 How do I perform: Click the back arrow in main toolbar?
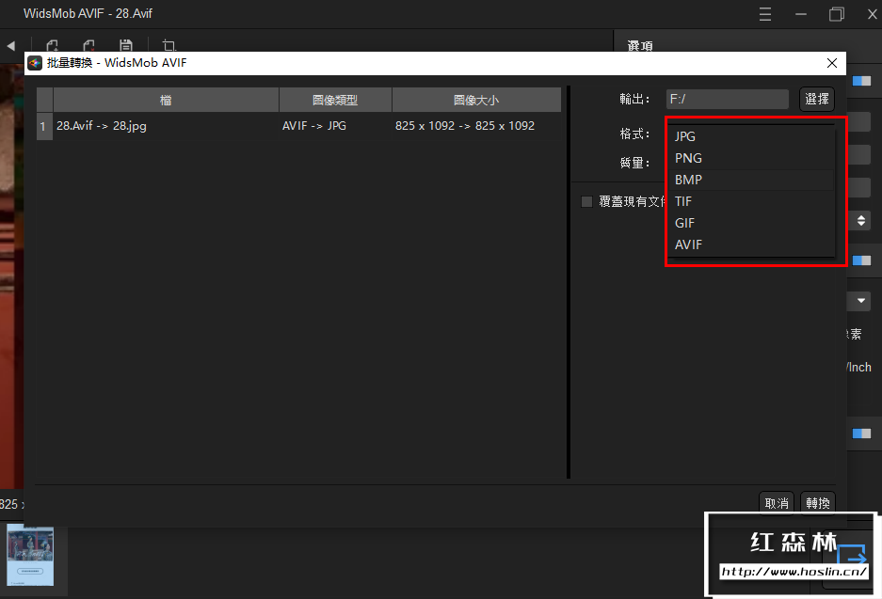[x=10, y=46]
